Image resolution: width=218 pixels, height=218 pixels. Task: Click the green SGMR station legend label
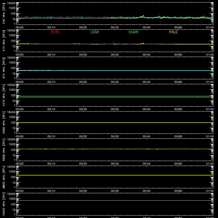pos(133,32)
